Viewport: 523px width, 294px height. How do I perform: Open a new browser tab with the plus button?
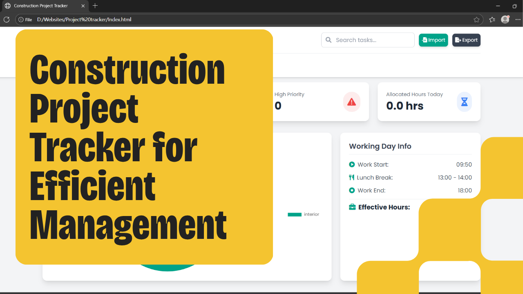point(95,6)
